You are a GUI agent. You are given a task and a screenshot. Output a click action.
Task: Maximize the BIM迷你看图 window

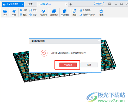[x=121, y=4]
